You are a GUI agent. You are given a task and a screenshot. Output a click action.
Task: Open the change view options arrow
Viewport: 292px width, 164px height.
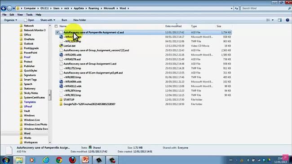[x=273, y=20]
